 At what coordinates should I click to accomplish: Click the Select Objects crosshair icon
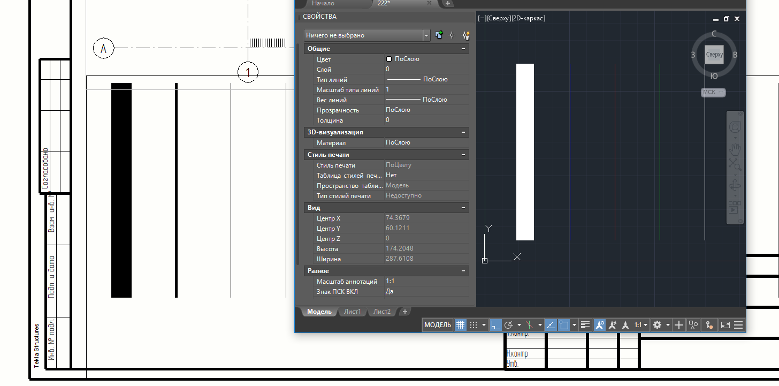(452, 35)
